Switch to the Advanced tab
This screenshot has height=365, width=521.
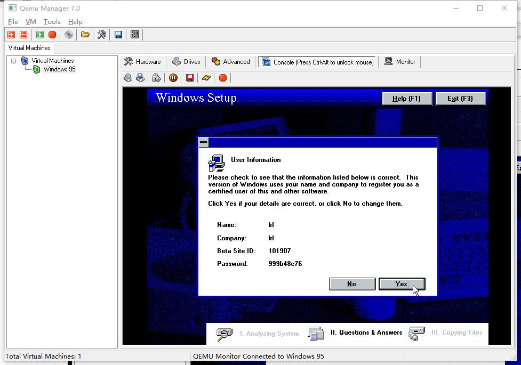[x=230, y=62]
